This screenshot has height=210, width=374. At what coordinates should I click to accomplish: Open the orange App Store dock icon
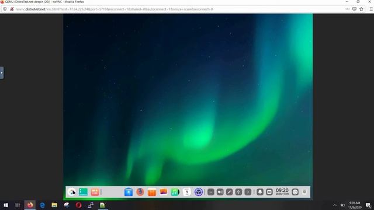pos(152,192)
